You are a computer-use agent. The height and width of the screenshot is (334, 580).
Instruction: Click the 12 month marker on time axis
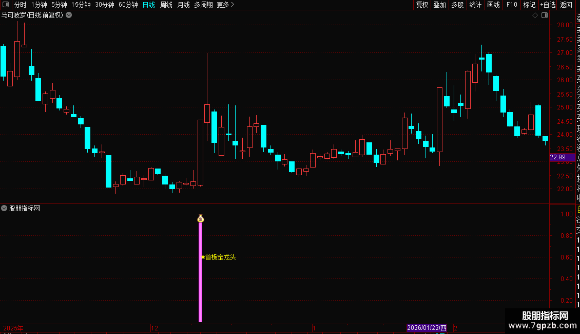(154, 328)
